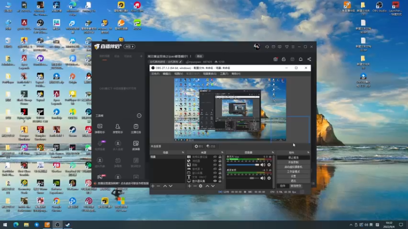
Task: Select the 文本 (GDI+) source row
Action: pos(205,177)
